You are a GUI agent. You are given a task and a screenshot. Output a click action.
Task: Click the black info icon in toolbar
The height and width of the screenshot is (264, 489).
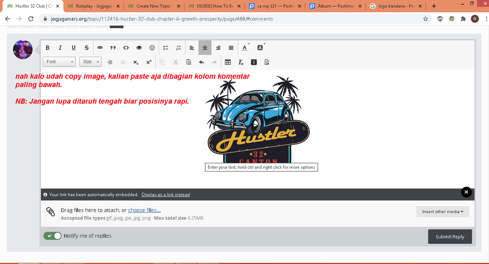click(254, 62)
